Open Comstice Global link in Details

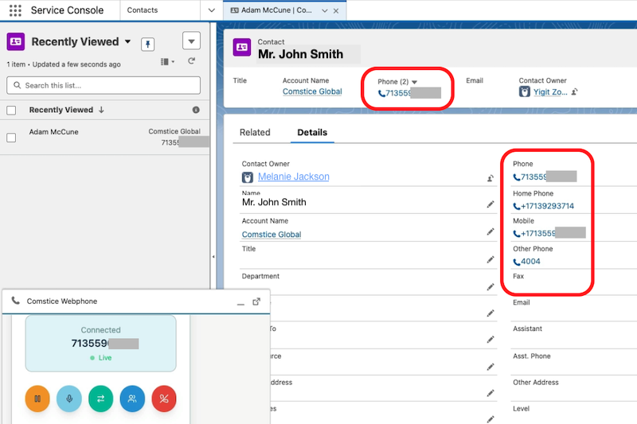pyautogui.click(x=272, y=235)
